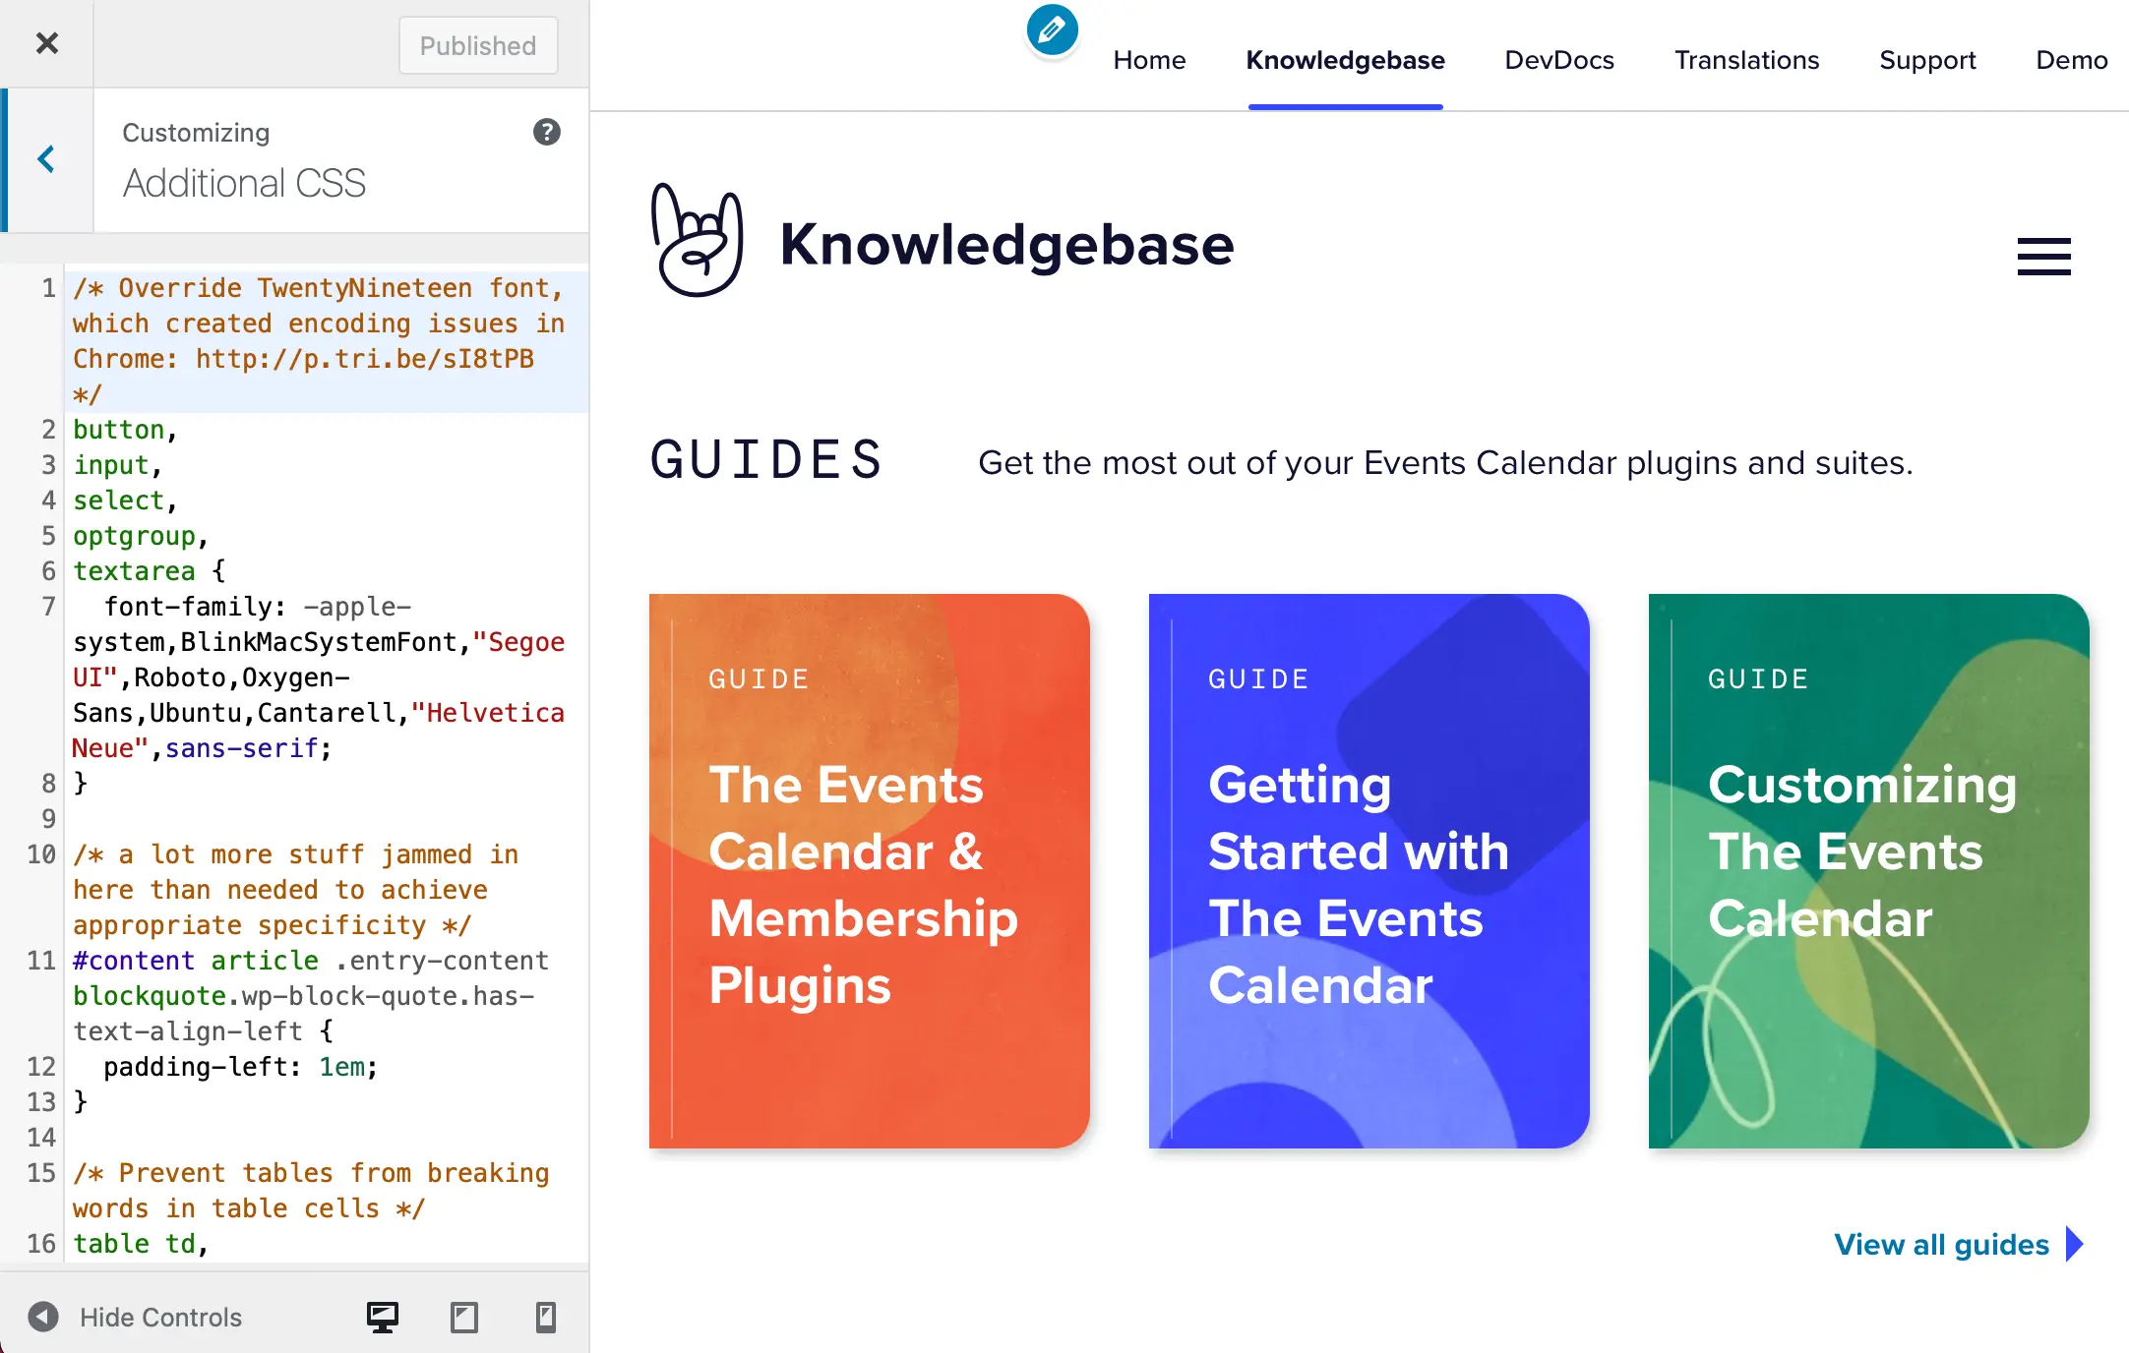
Task: Switch to mobile preview device icon
Action: [545, 1317]
